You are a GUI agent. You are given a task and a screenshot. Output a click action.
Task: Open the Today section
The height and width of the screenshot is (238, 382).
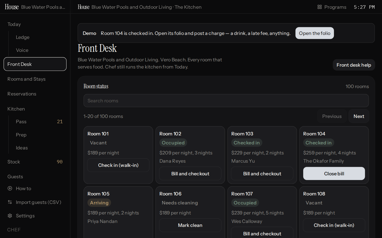click(x=14, y=24)
